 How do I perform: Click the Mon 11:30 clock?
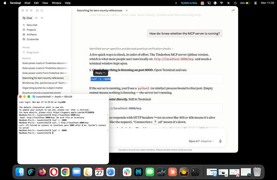[x=267, y=3]
